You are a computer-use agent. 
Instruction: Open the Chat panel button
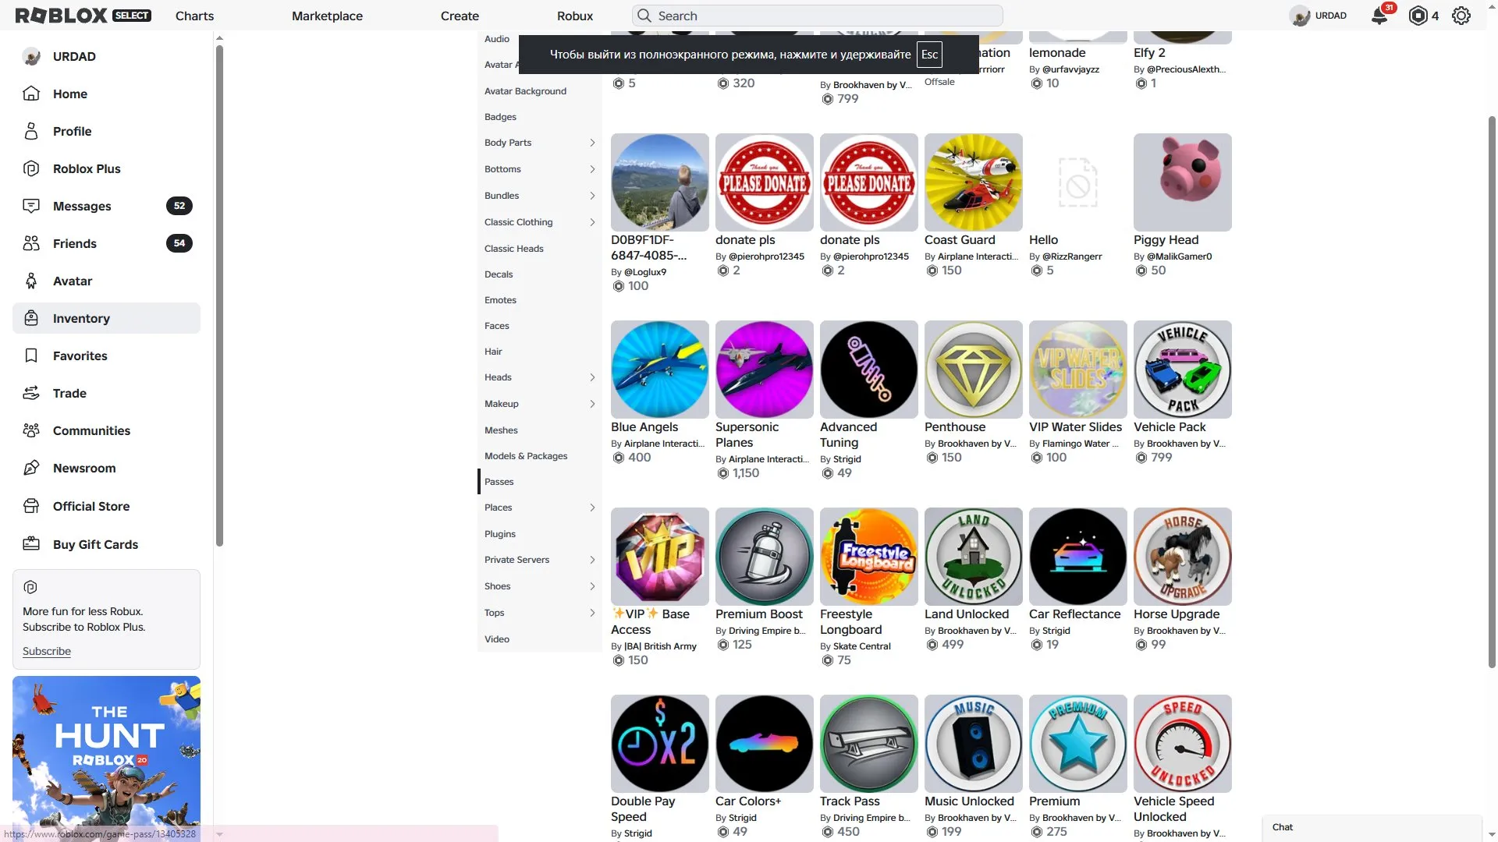tap(1372, 827)
